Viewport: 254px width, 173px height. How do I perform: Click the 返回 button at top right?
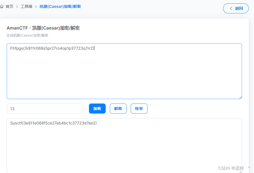pyautogui.click(x=236, y=8)
